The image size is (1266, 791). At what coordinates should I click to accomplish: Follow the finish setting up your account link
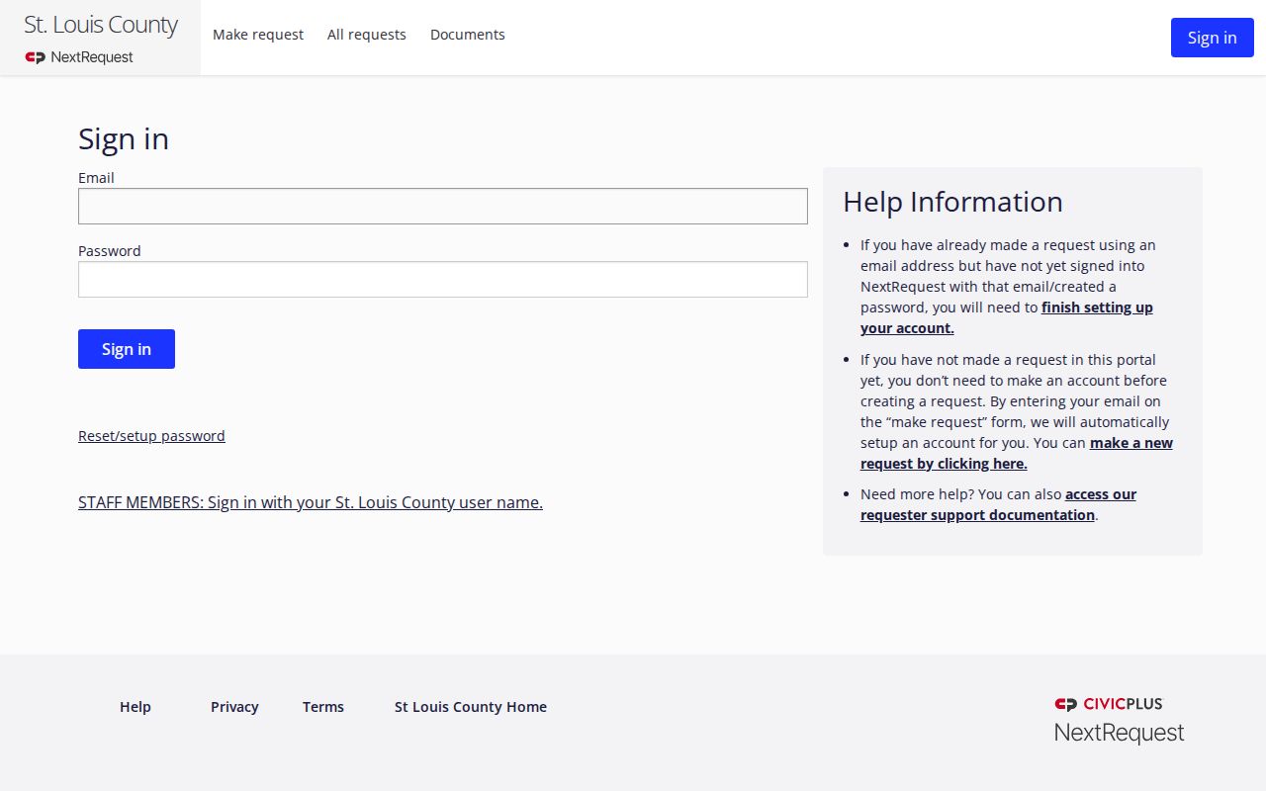pyautogui.click(x=1007, y=317)
